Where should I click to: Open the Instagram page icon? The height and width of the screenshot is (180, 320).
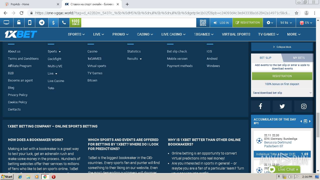[x=304, y=106]
